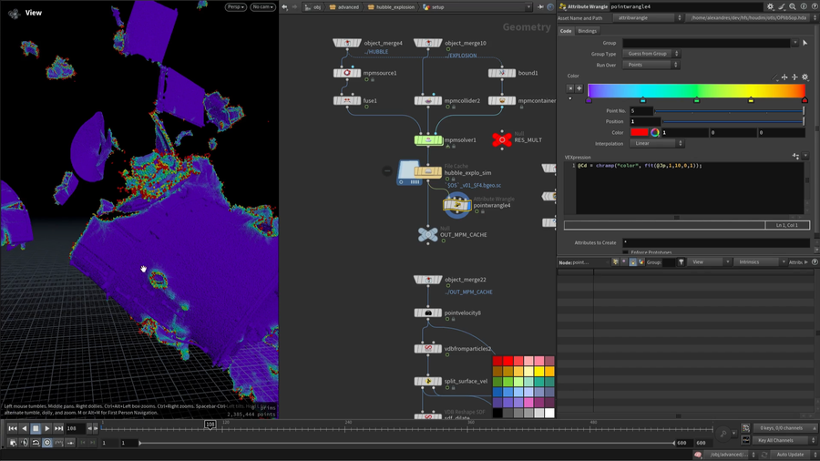The height and width of the screenshot is (461, 820).
Task: Select the hubble_explo_sim File Cache node
Action: tap(427, 172)
